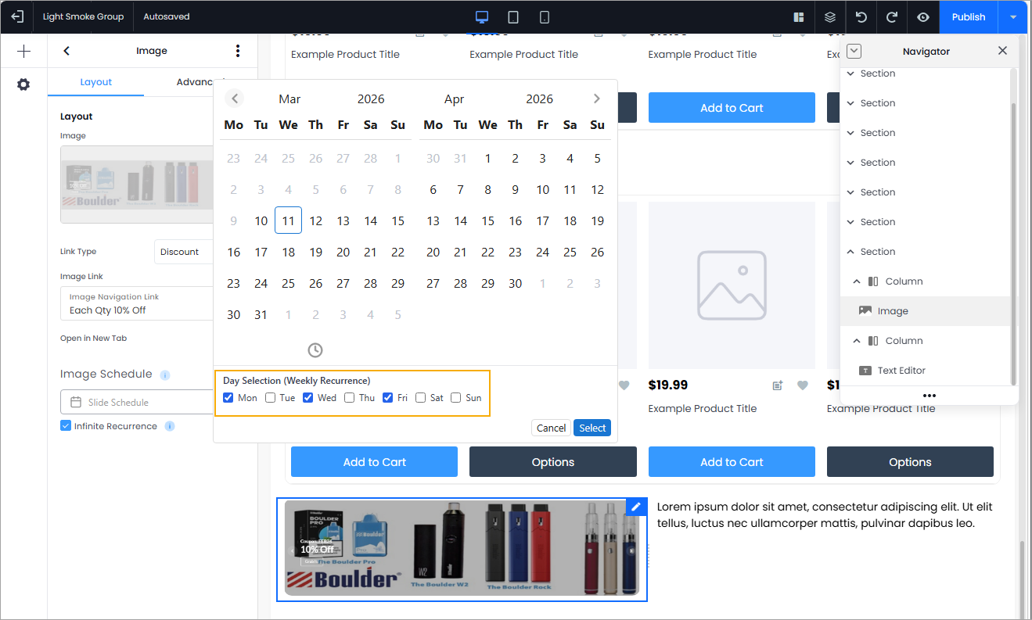
Task: Select the Text Editor item in Navigator
Action: coord(926,371)
